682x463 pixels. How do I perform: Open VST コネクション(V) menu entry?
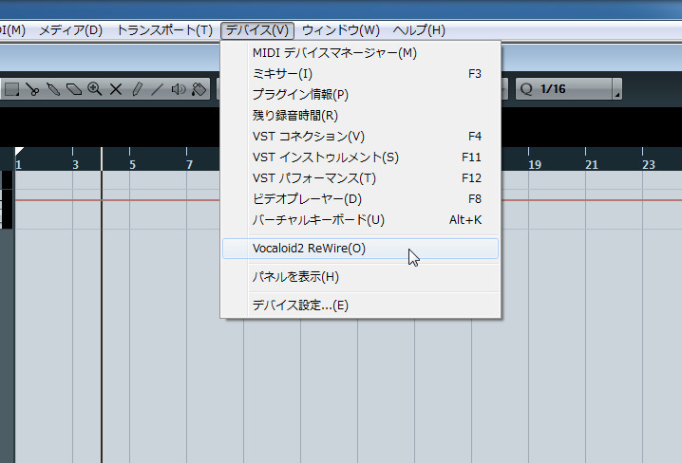click(x=361, y=137)
